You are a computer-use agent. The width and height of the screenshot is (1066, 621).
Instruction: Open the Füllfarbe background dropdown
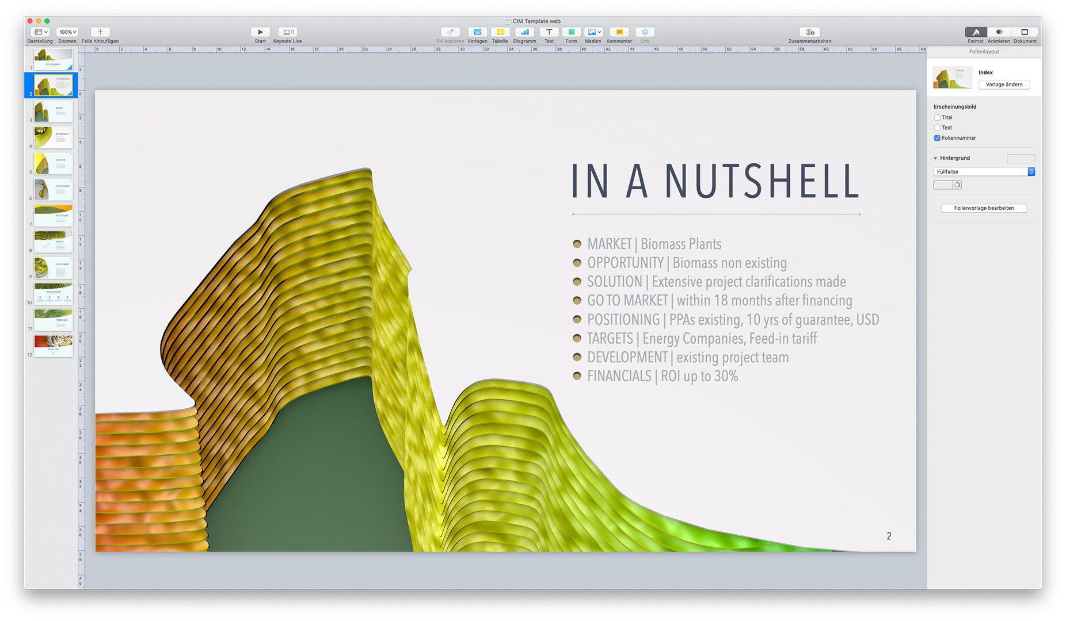984,171
